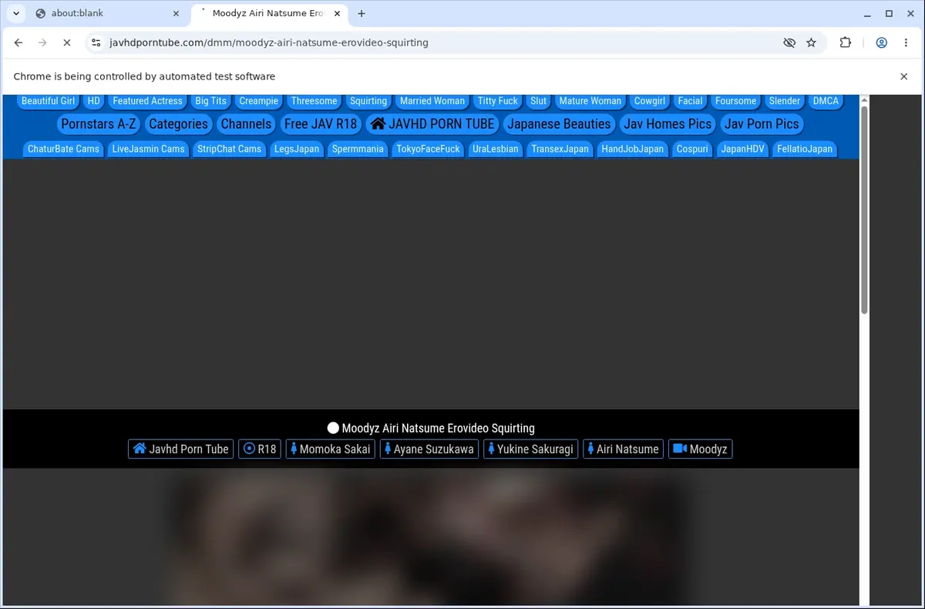Open the Cospuri link
The image size is (925, 609).
pos(692,149)
